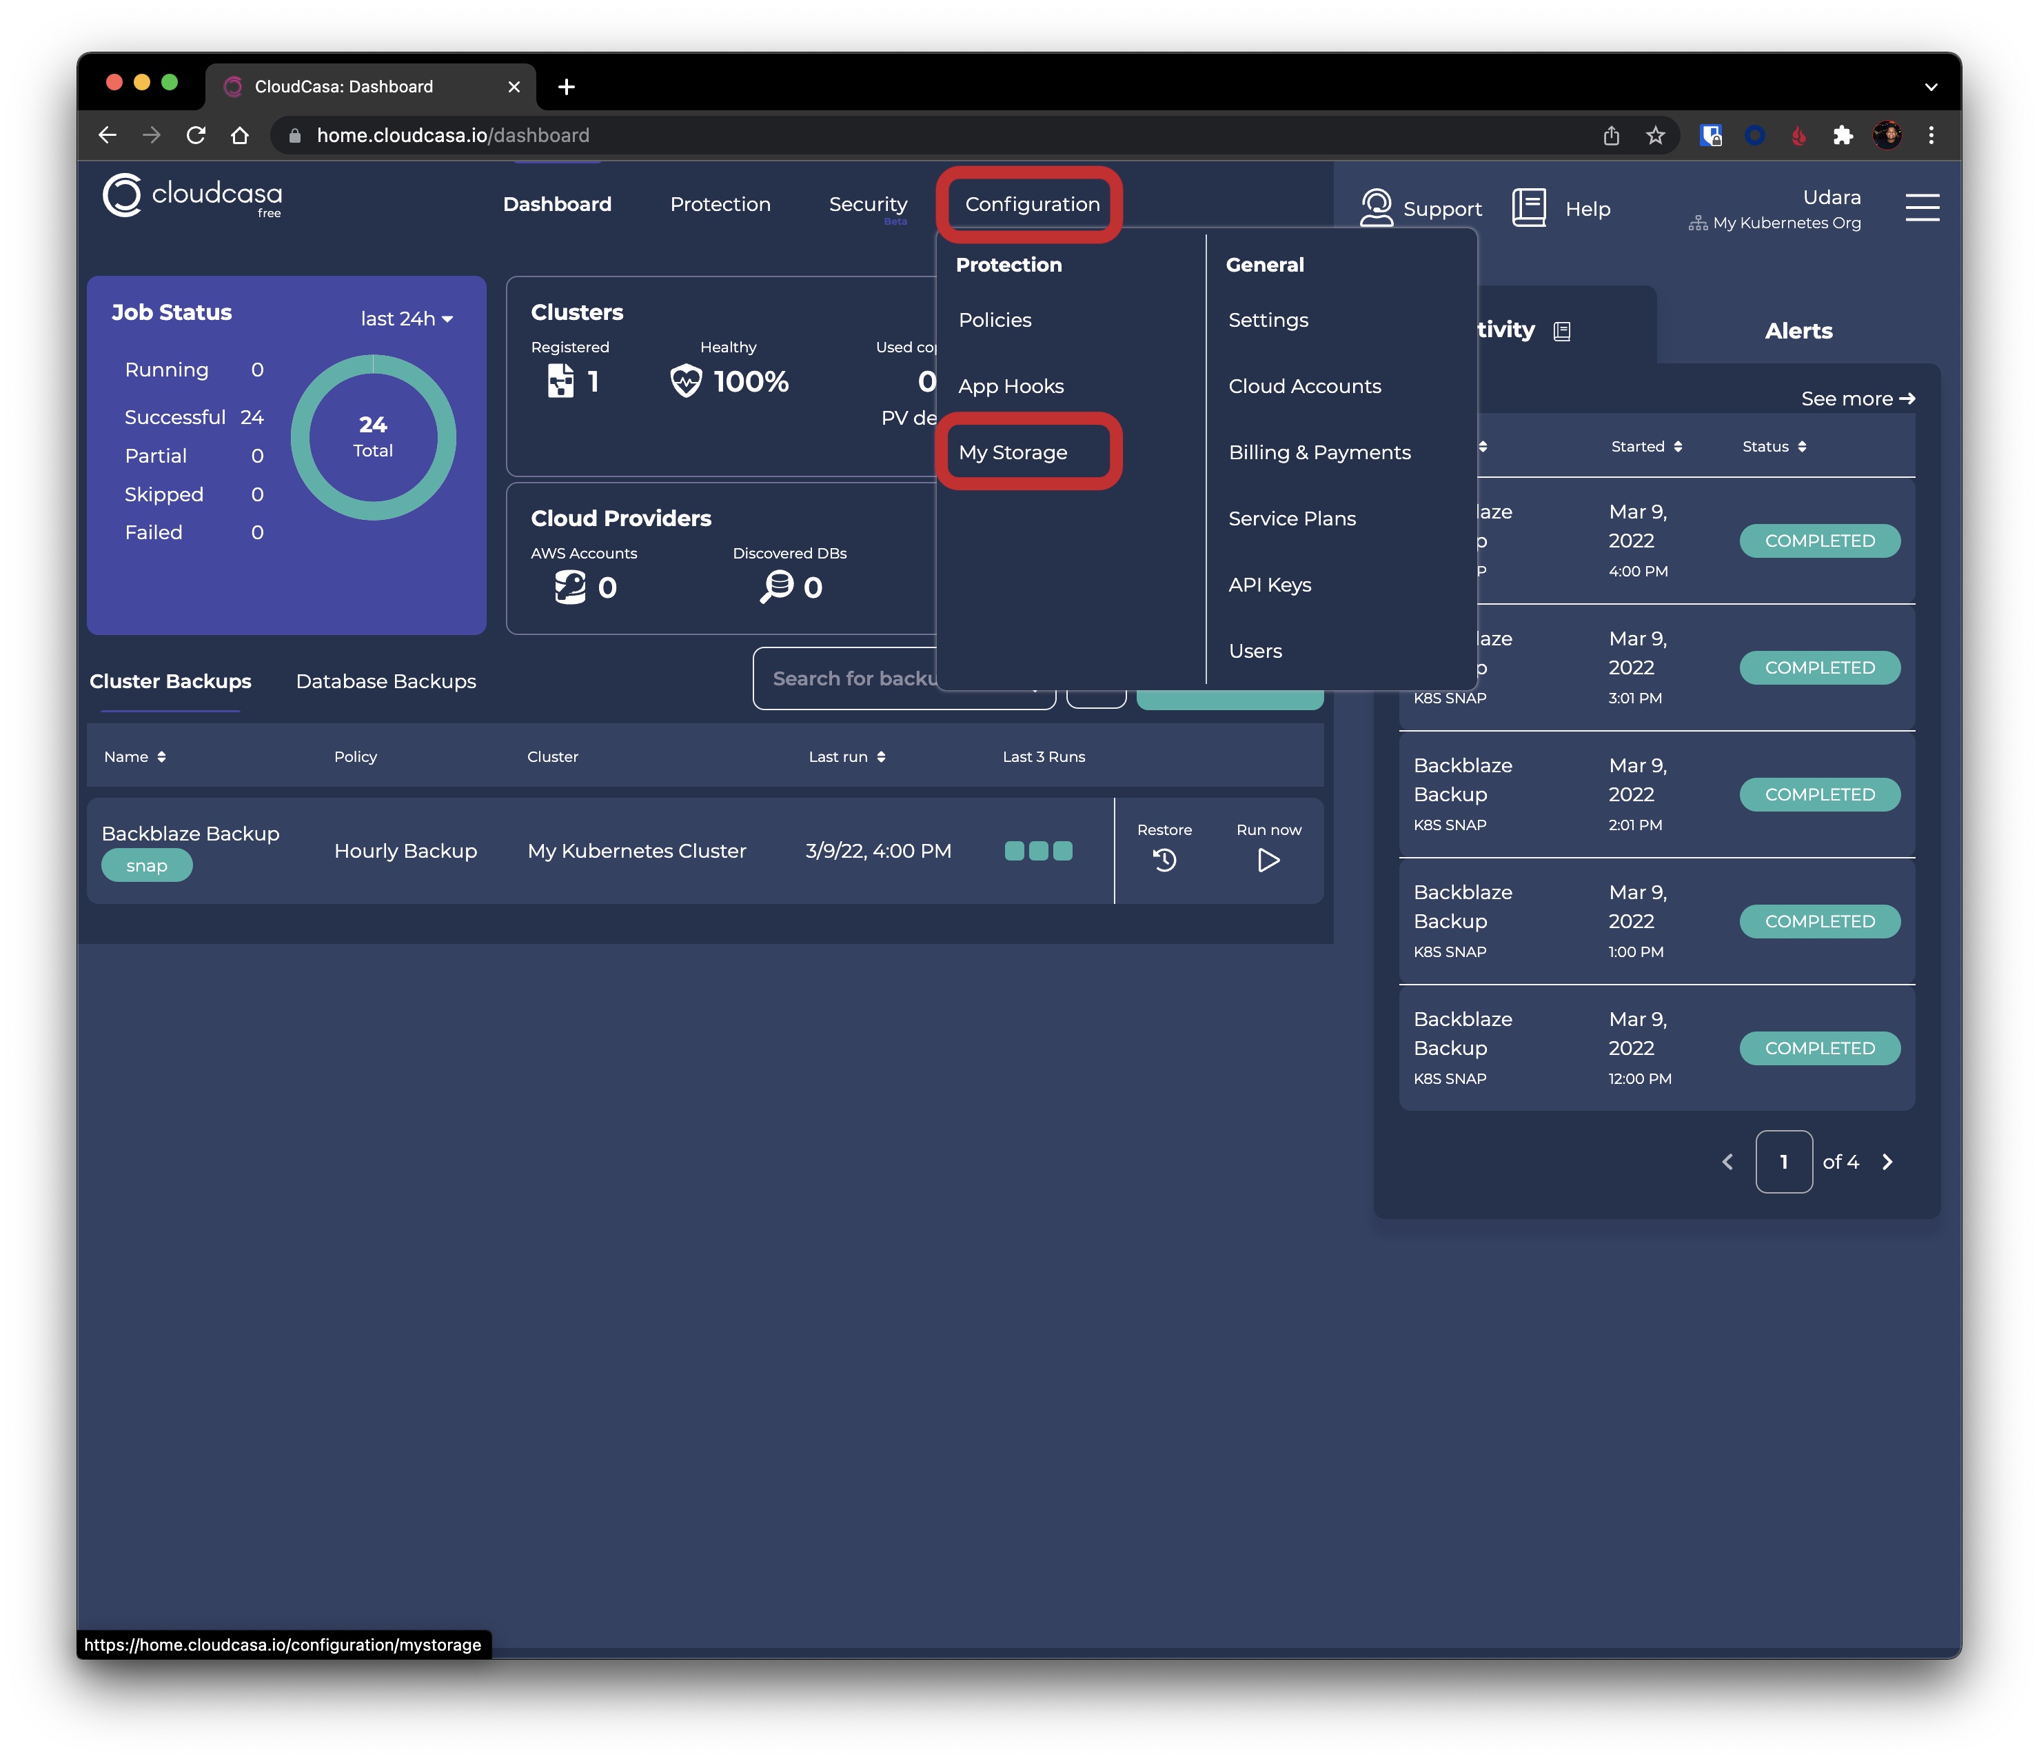Click the browser forward arrow
Viewport: 2039px width, 1761px height.
[152, 136]
